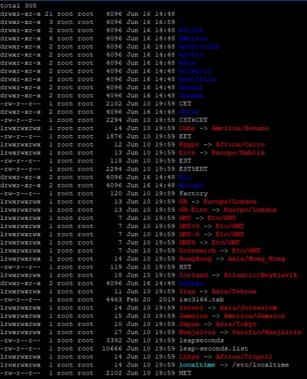The height and width of the screenshot is (379, 307).
Task: Click the America/Jamaica link target
Action: pyautogui.click(x=254, y=316)
